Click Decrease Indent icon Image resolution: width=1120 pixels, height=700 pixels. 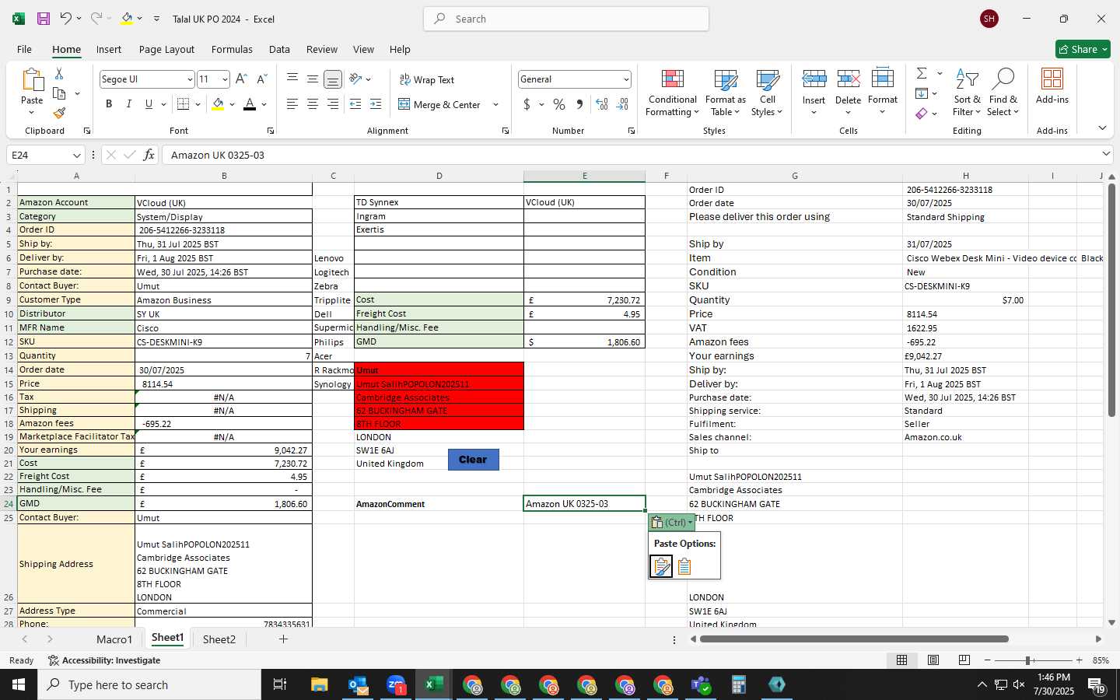[x=355, y=104]
